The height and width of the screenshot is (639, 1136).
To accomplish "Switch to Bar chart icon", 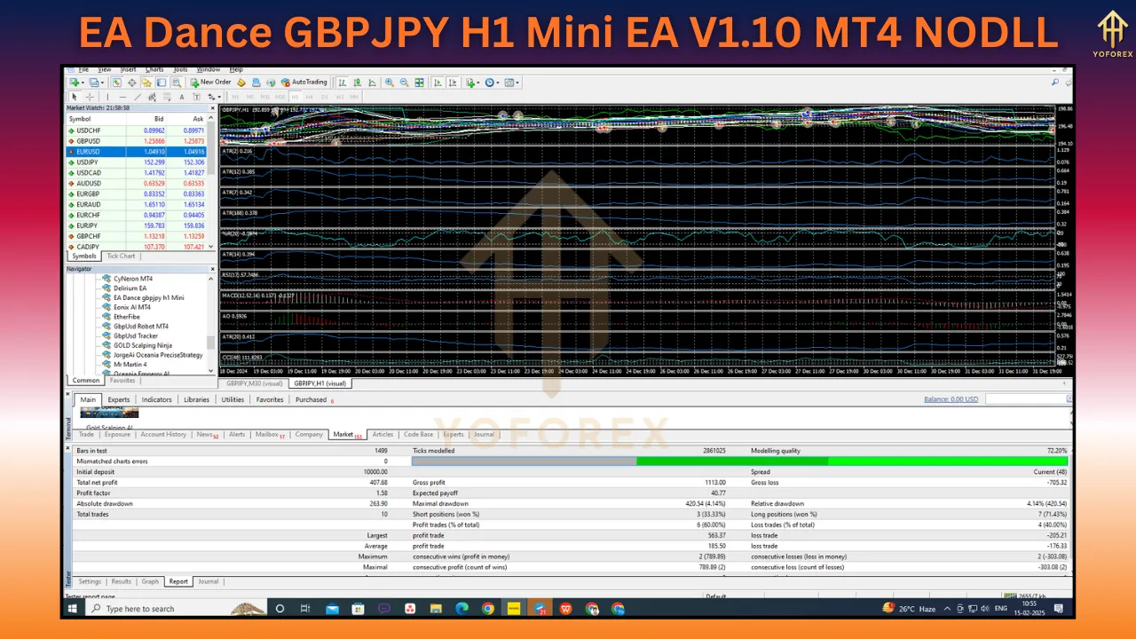I will [x=343, y=82].
